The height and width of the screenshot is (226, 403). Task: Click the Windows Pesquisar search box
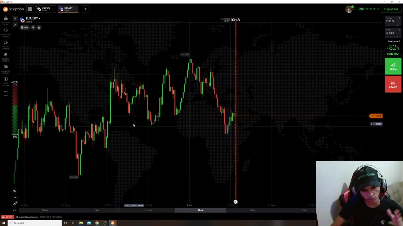coord(34,223)
